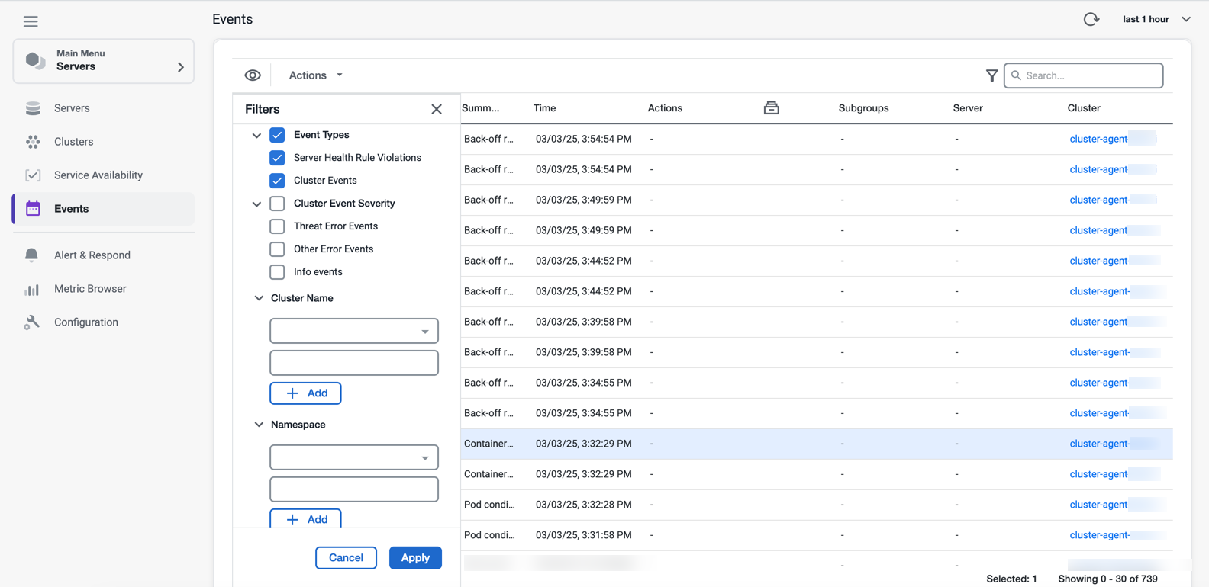Click the archive box column header icon

point(772,108)
